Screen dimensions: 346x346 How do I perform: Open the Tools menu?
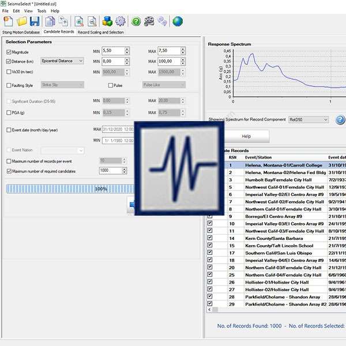(x=42, y=11)
